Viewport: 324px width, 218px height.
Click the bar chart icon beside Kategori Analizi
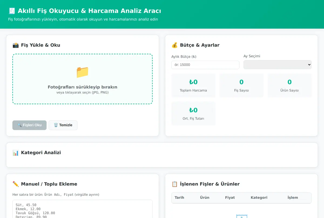coord(16,153)
